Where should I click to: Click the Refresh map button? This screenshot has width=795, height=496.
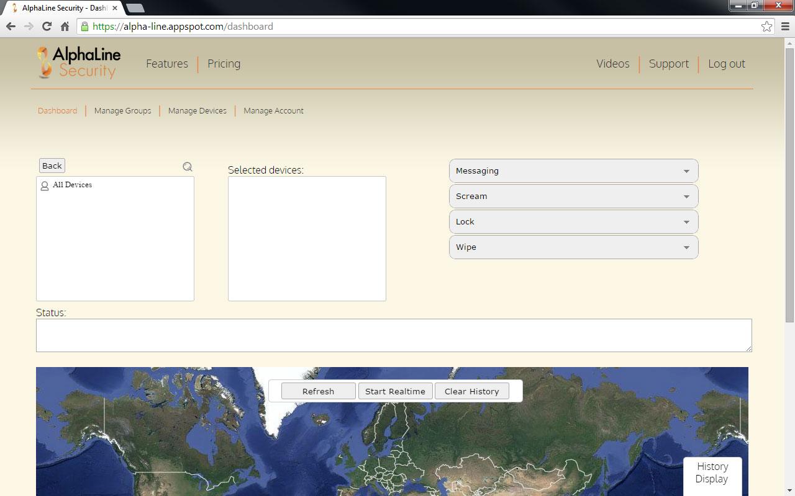[318, 391]
